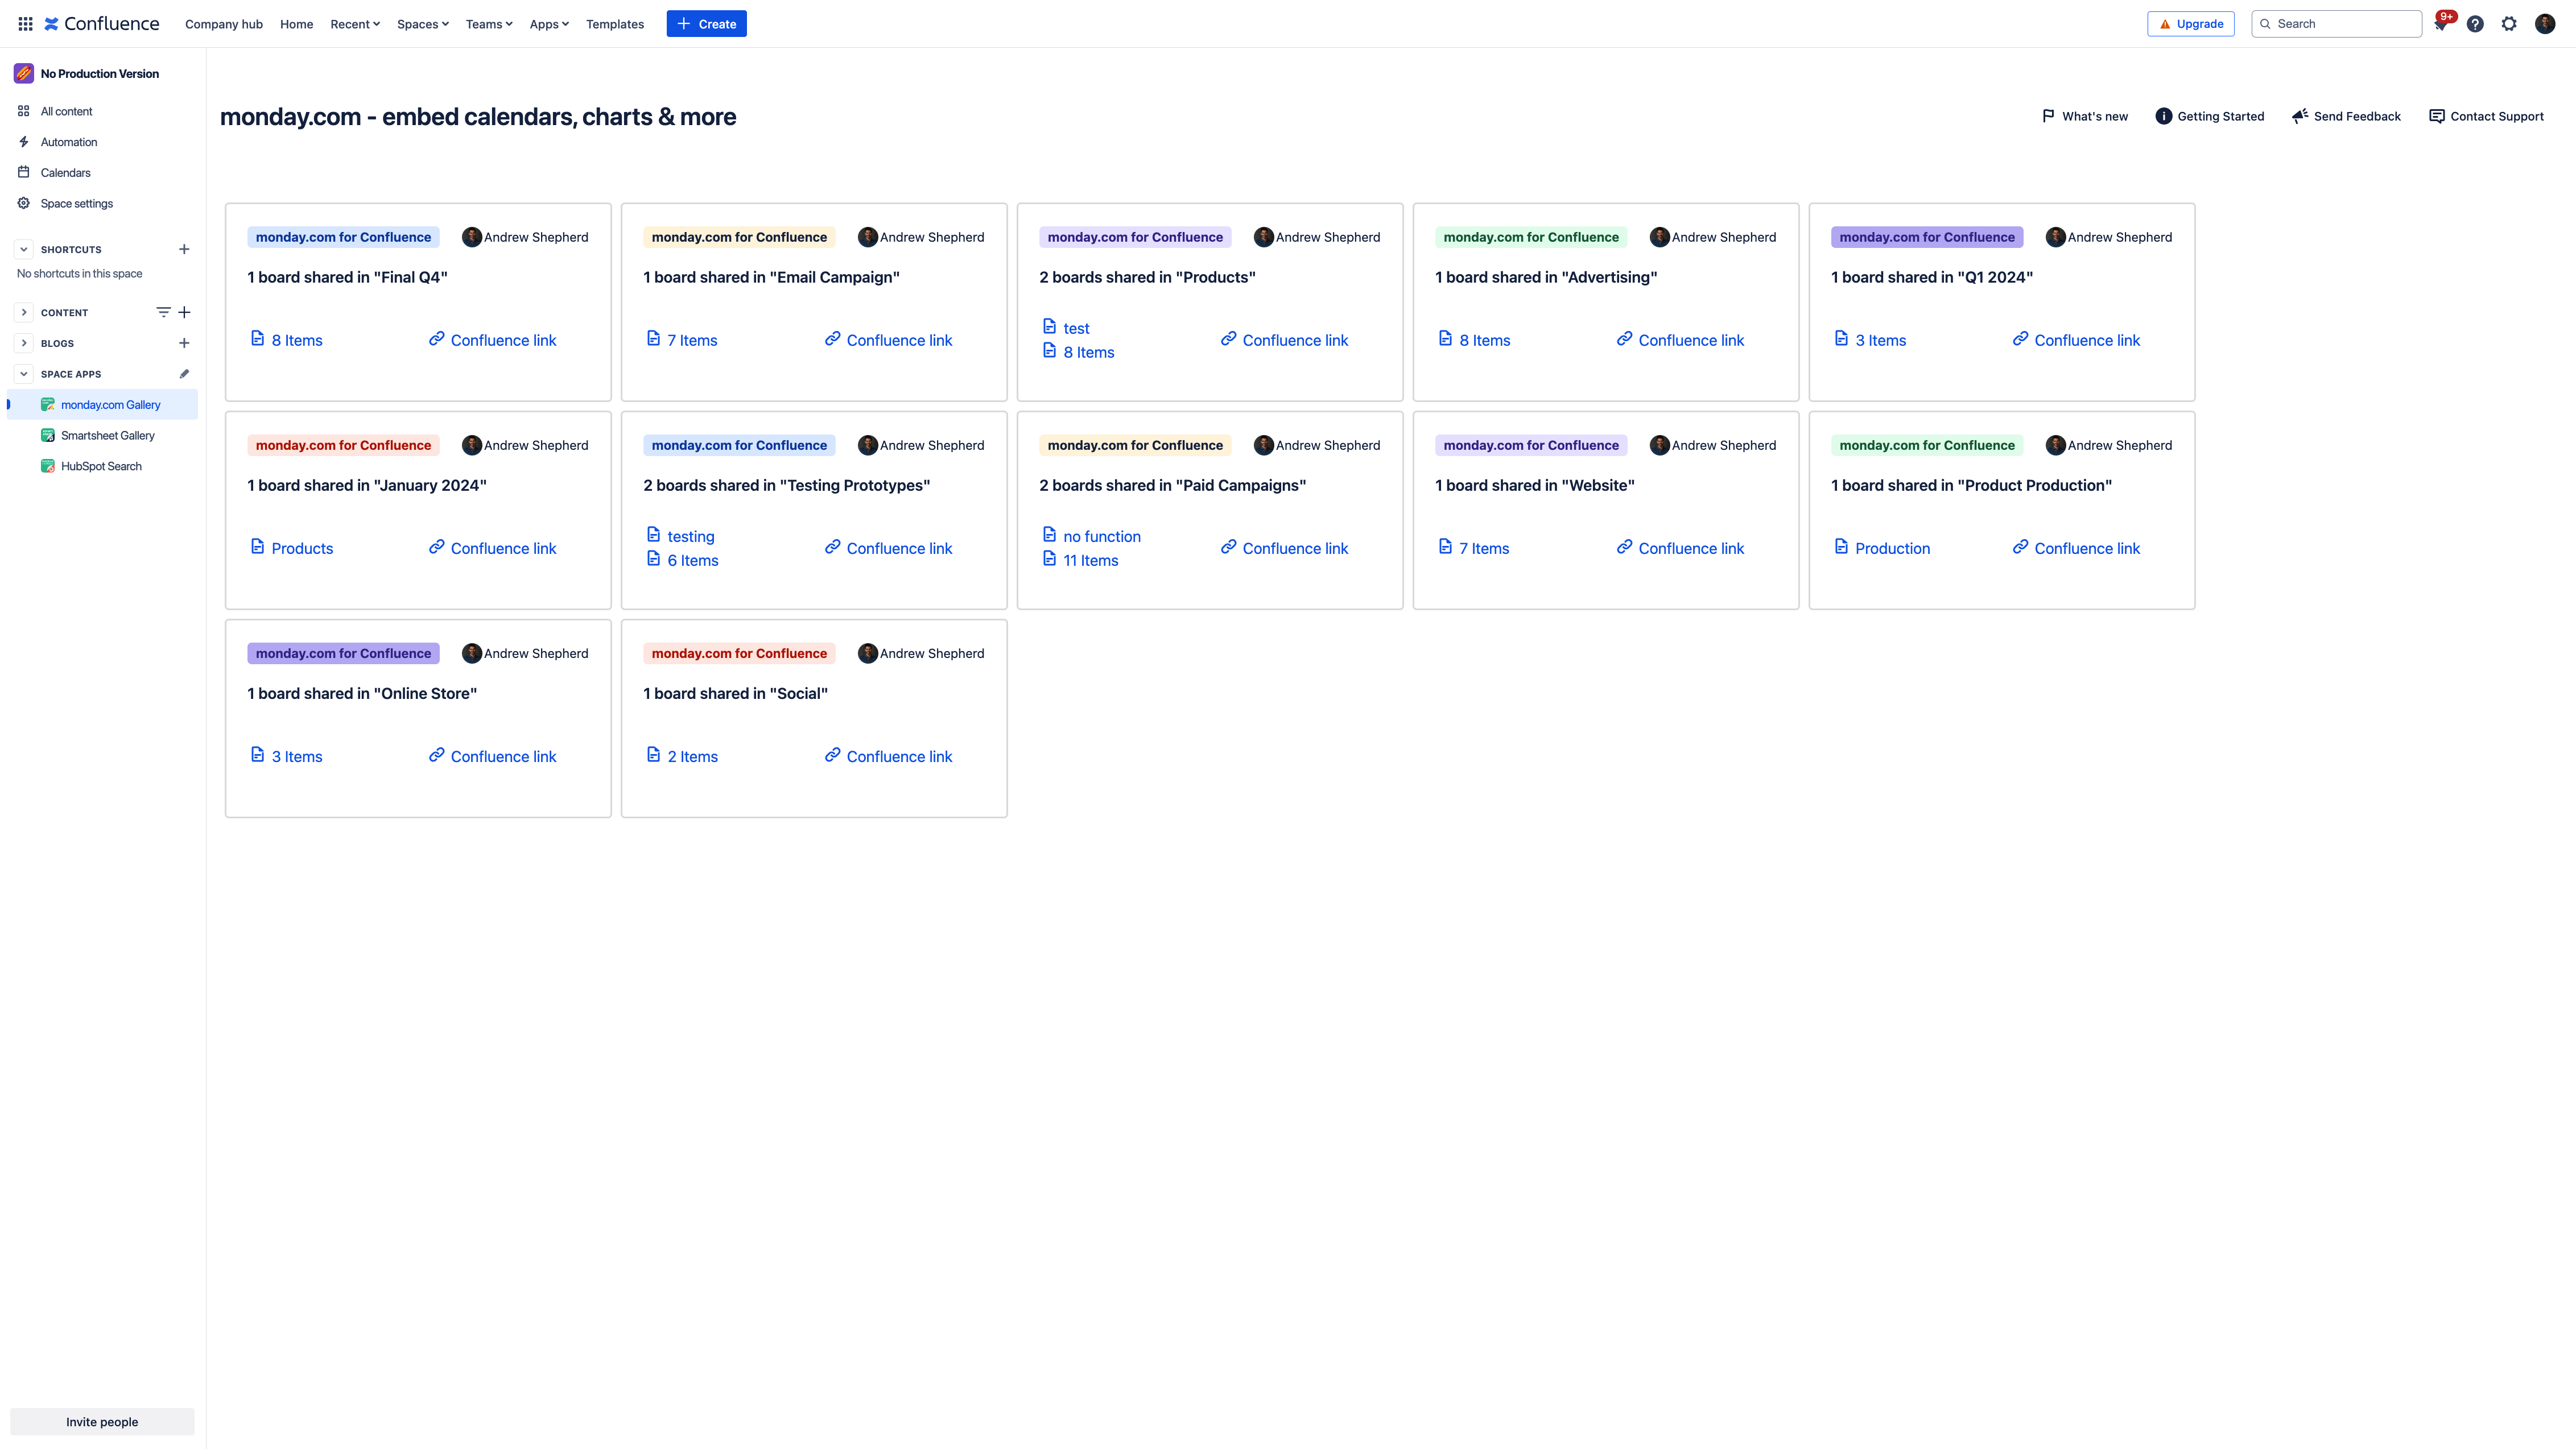
Task: Click the Contact Support chat icon
Action: [2437, 116]
